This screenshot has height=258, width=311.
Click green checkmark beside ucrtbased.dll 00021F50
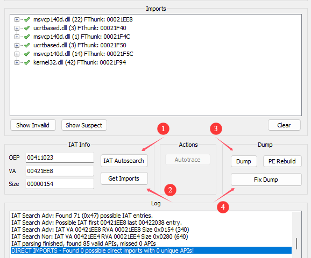click(27, 45)
